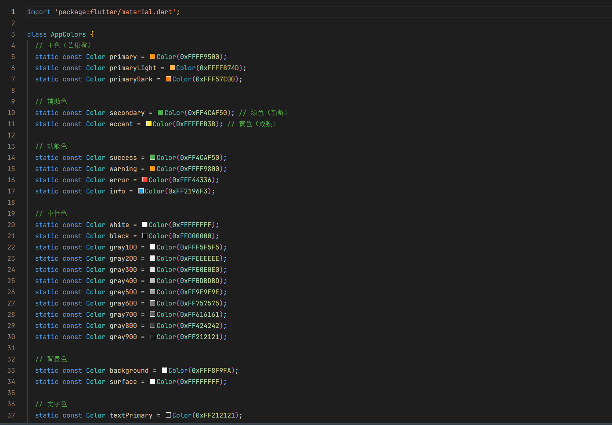Click the identifier primaryDark
612x425 pixels.
tap(131, 79)
